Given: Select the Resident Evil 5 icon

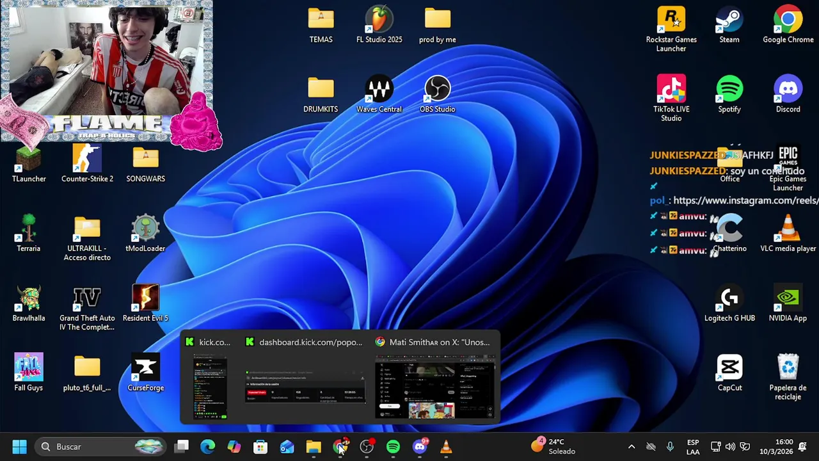Looking at the screenshot, I should tap(145, 304).
